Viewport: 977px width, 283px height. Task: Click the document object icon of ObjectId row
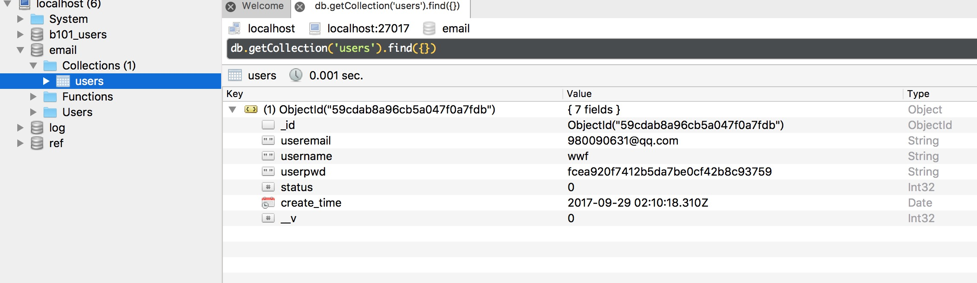(251, 110)
